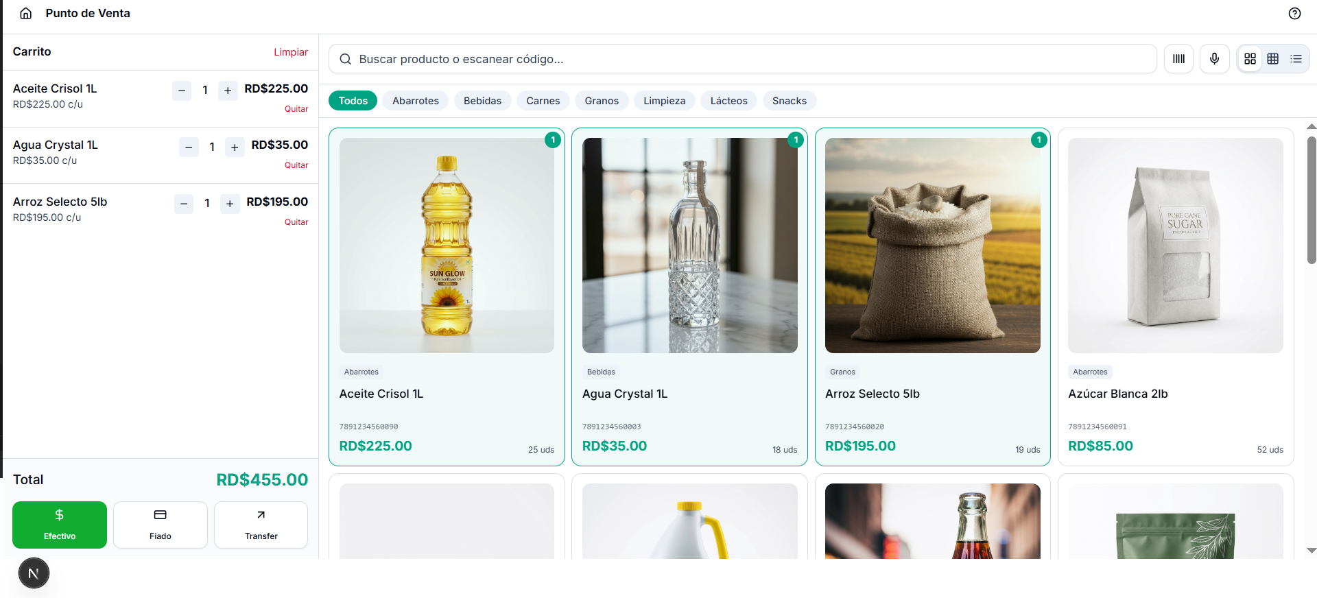Increase quantity of Aceite Crisol 1L
Viewport: 1317px width, 598px height.
pyautogui.click(x=227, y=90)
